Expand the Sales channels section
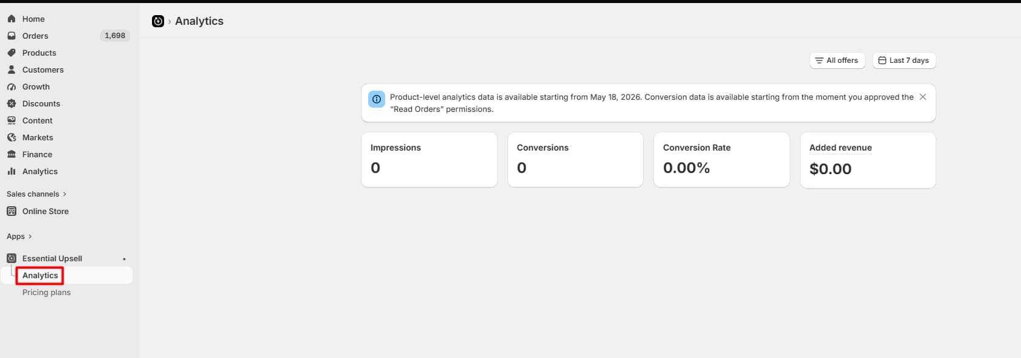Screen dimensions: 1021x358 36,194
